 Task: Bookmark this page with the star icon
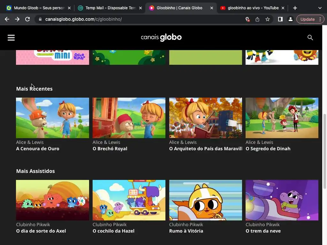268,19
